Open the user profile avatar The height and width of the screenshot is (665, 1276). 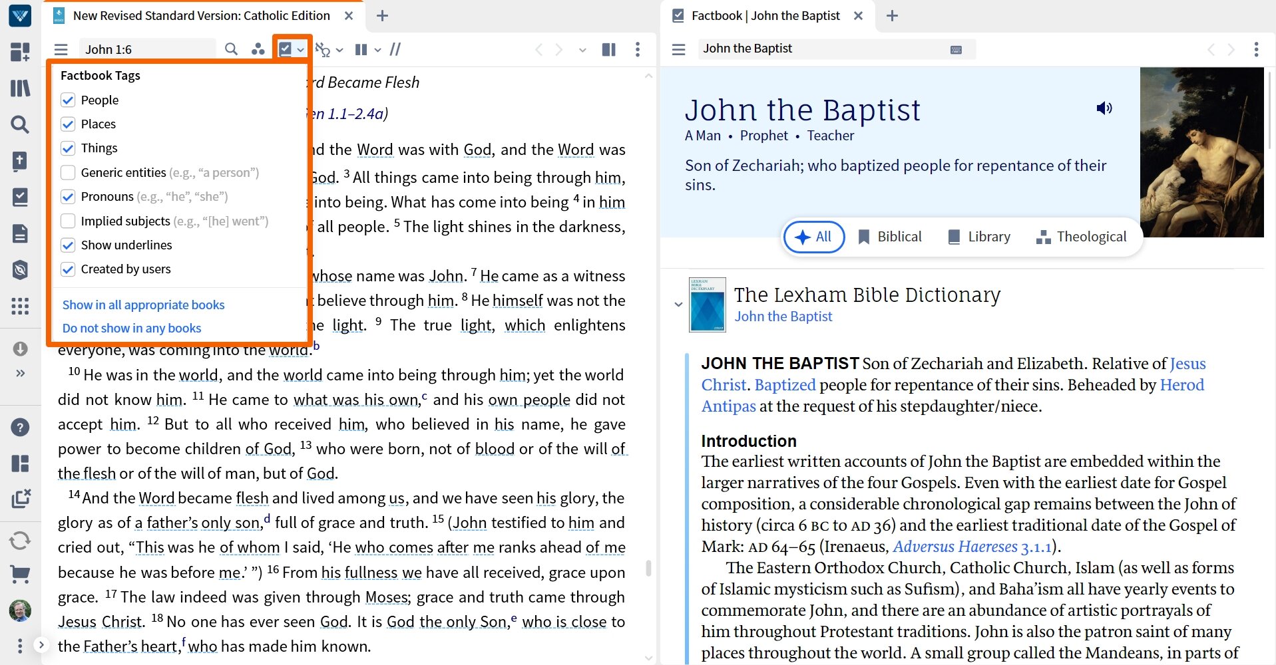20,610
